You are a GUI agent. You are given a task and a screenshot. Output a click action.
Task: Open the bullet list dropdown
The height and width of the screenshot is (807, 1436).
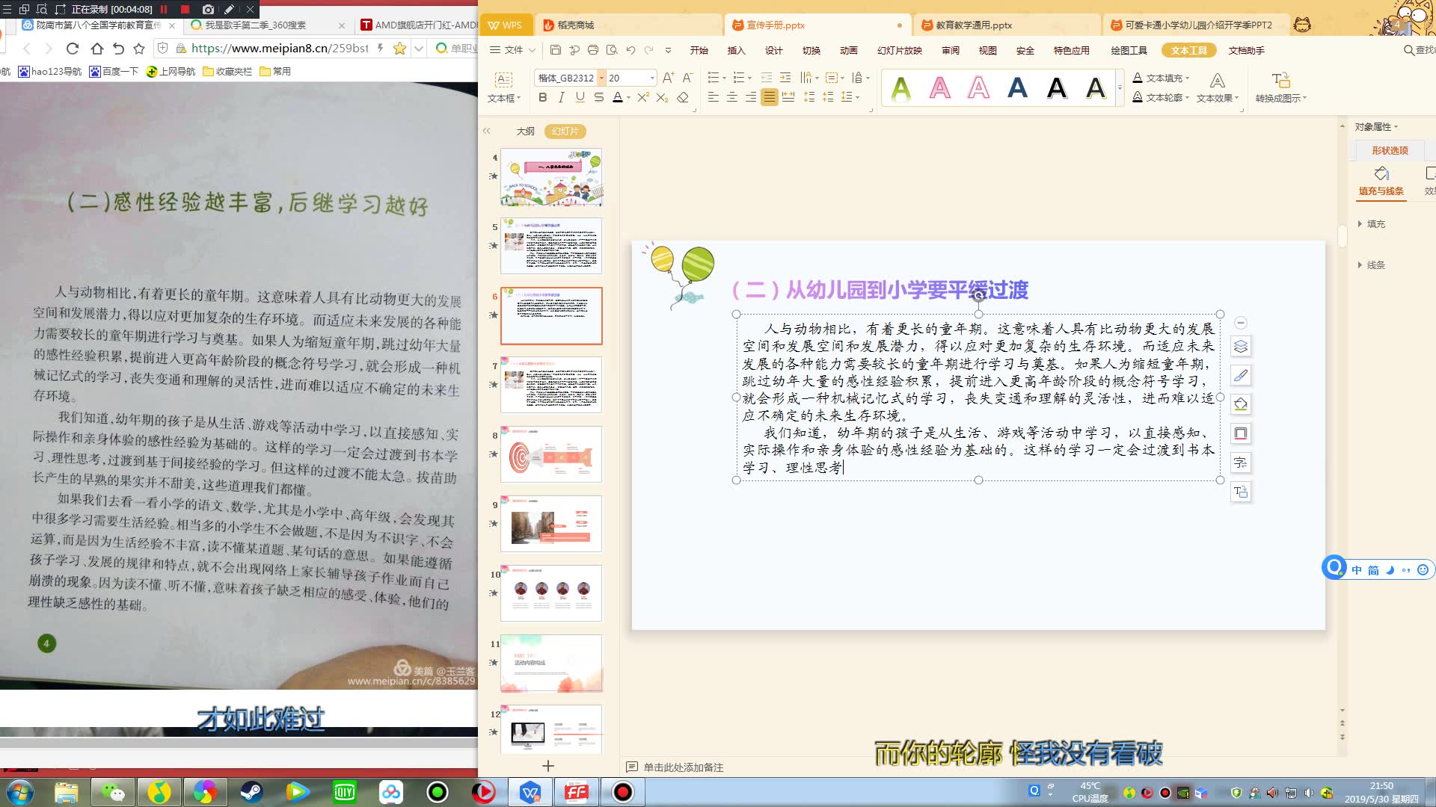[724, 78]
